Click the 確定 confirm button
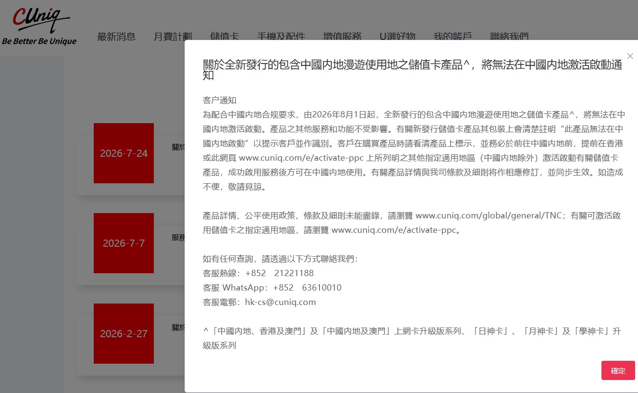The width and height of the screenshot is (638, 393). tap(618, 370)
